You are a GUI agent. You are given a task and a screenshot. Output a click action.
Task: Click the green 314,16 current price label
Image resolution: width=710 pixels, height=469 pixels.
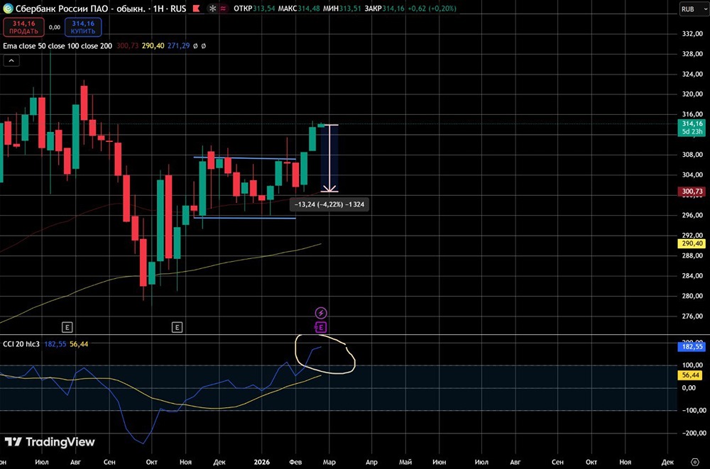[x=693, y=128]
